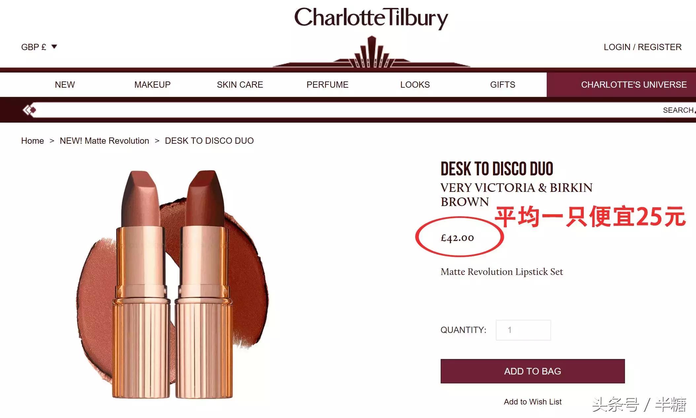Open NEW! Matte Revolution breadcrumb
The image size is (696, 418).
tap(104, 141)
